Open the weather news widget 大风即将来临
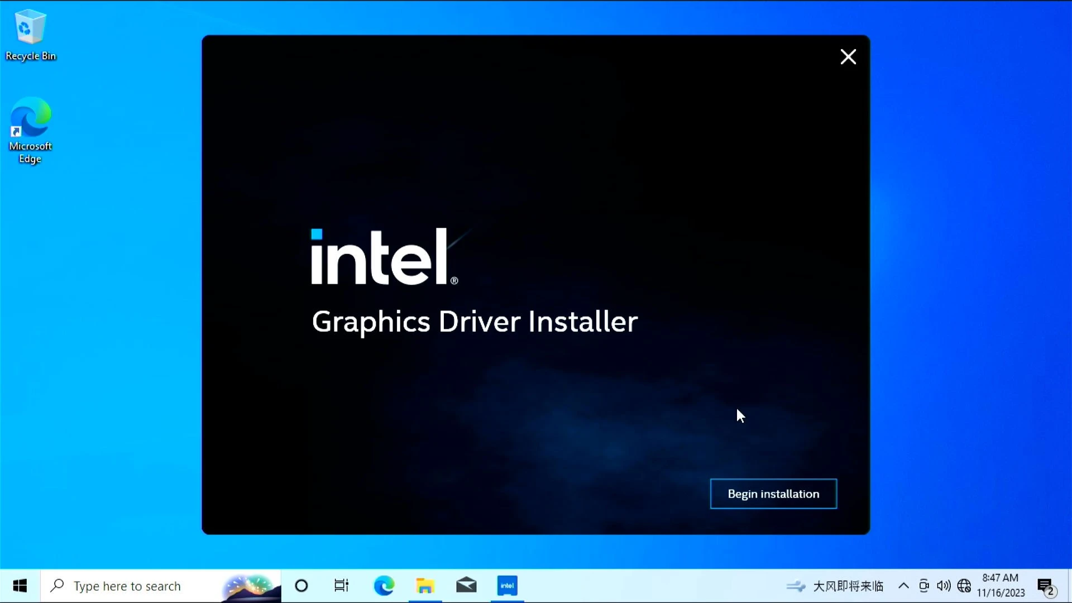1072x603 pixels. pos(835,586)
